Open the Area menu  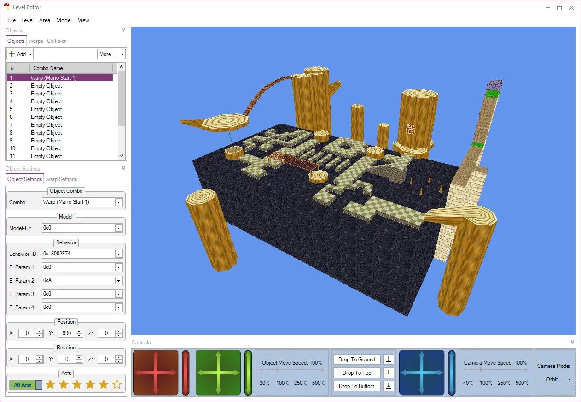coord(45,20)
